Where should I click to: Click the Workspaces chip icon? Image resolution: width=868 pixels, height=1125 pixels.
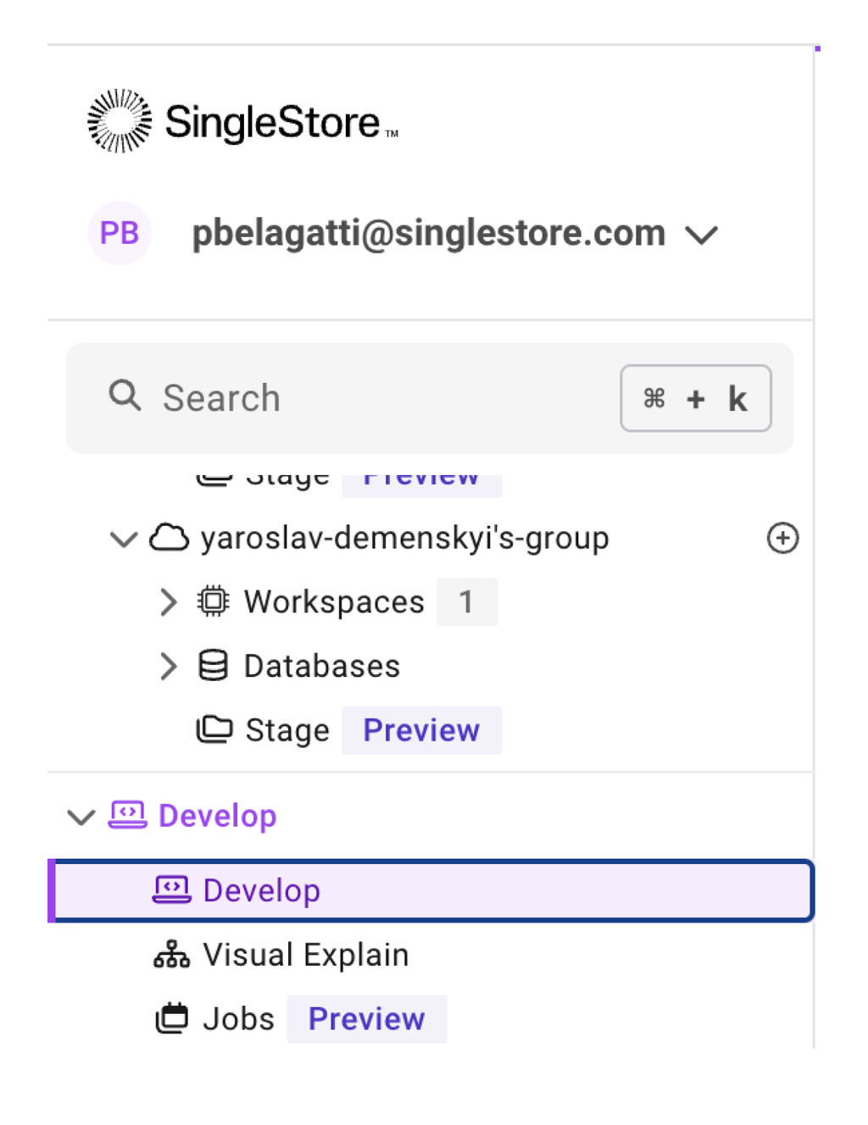[213, 601]
